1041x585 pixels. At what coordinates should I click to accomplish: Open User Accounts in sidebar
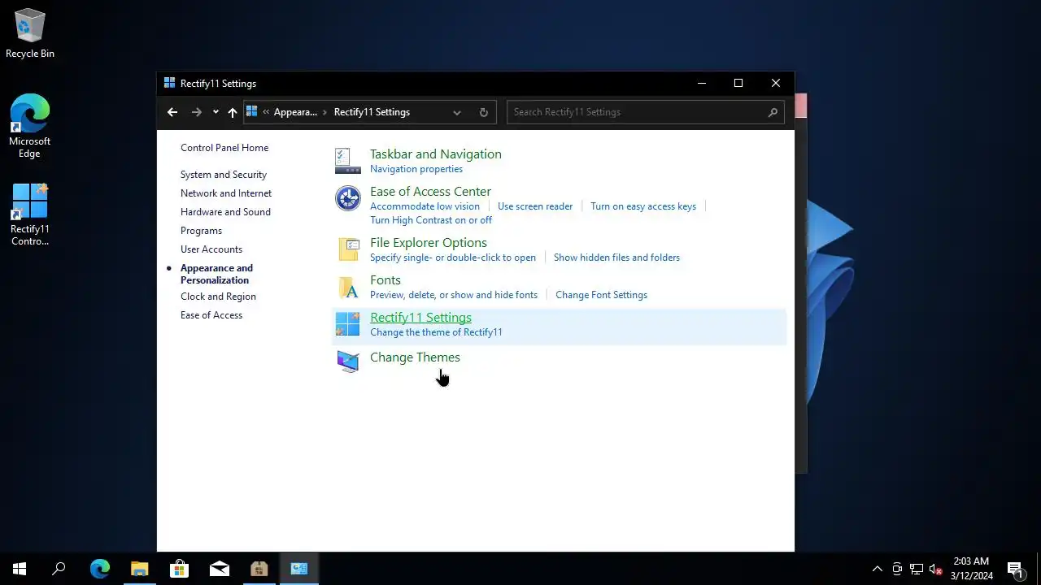coord(211,249)
